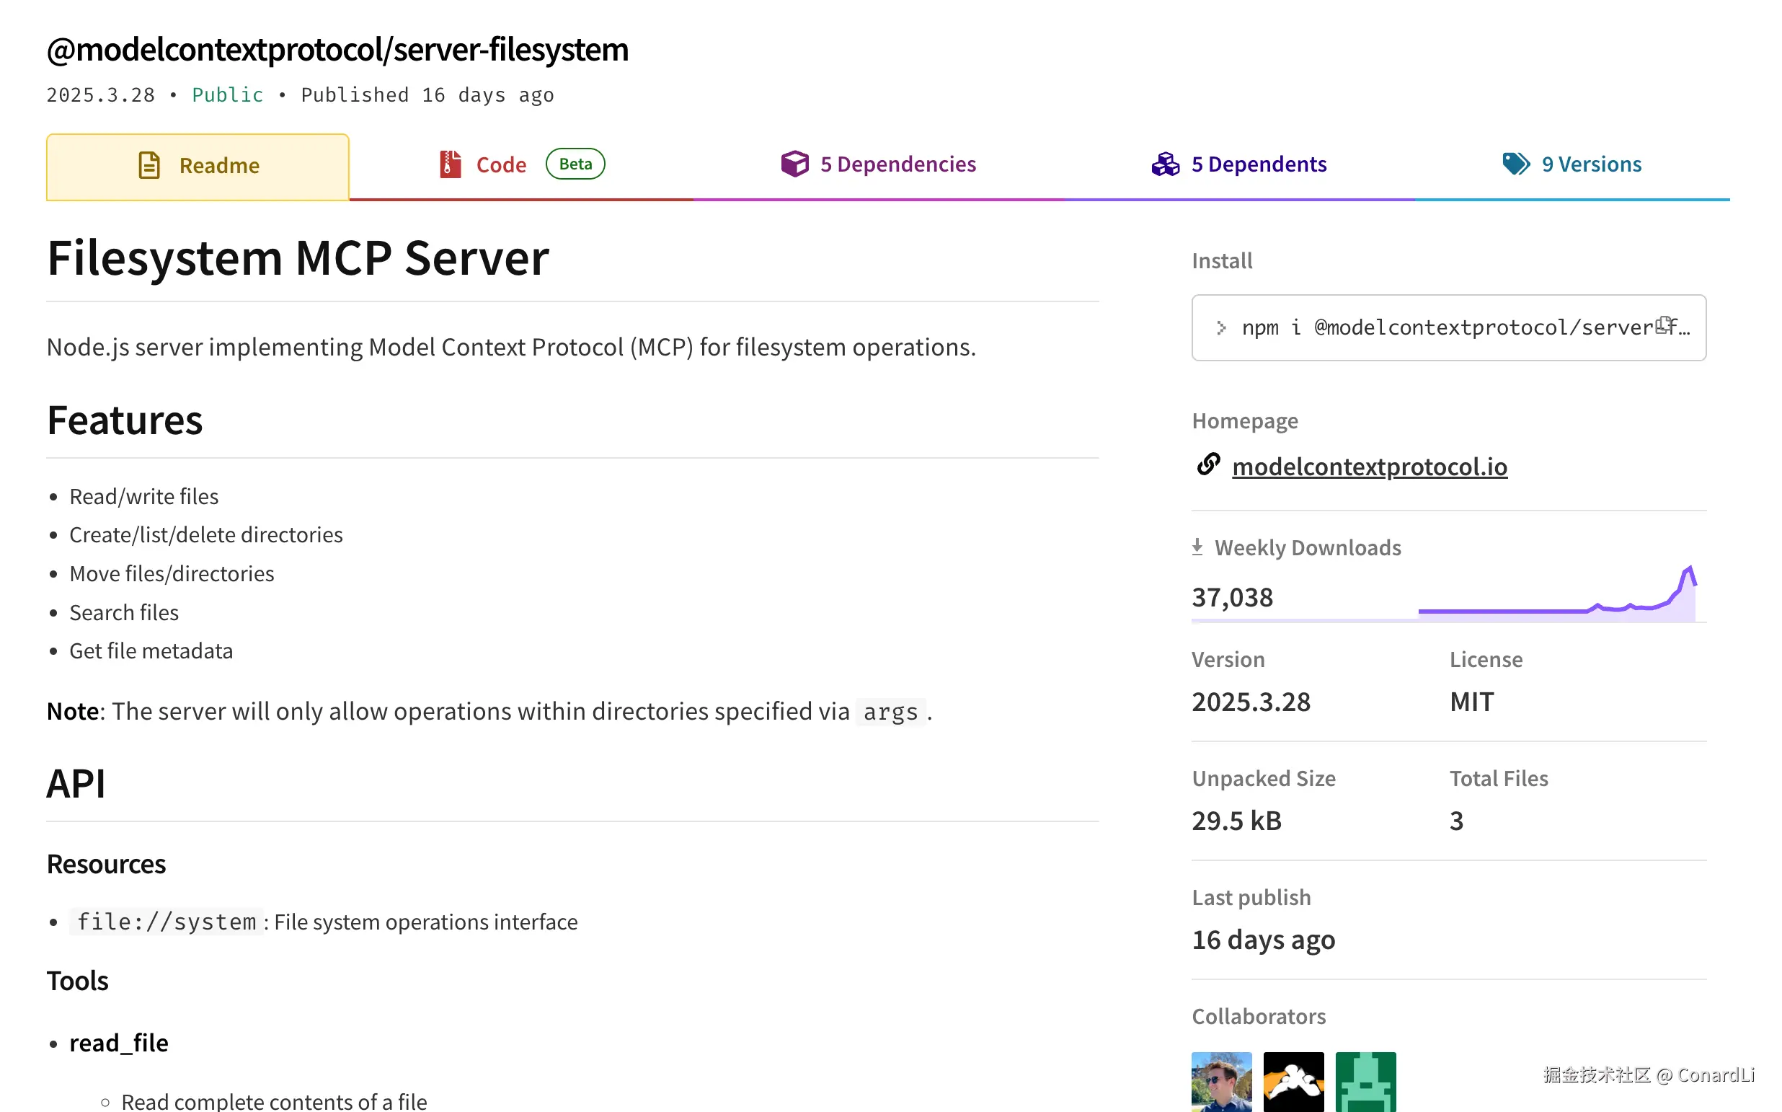Click the Dependents stacked boxes icon
The height and width of the screenshot is (1112, 1782).
click(x=1165, y=164)
